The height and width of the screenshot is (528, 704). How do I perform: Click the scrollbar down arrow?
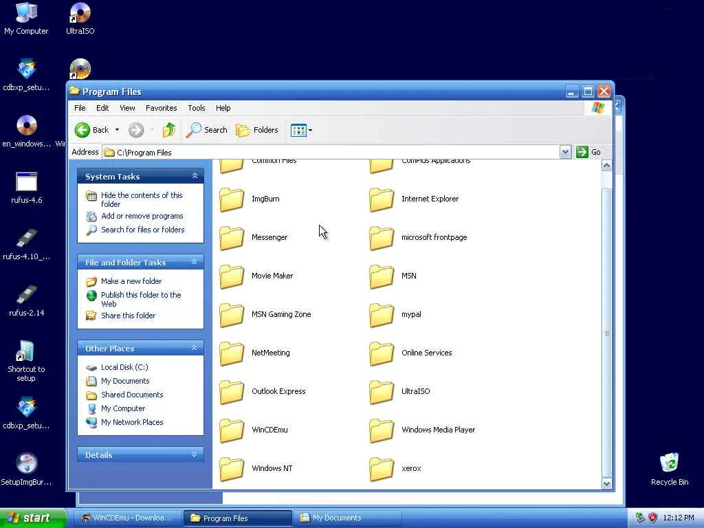606,483
